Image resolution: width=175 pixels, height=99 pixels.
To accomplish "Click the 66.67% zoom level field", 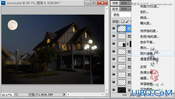I will 7,95.
